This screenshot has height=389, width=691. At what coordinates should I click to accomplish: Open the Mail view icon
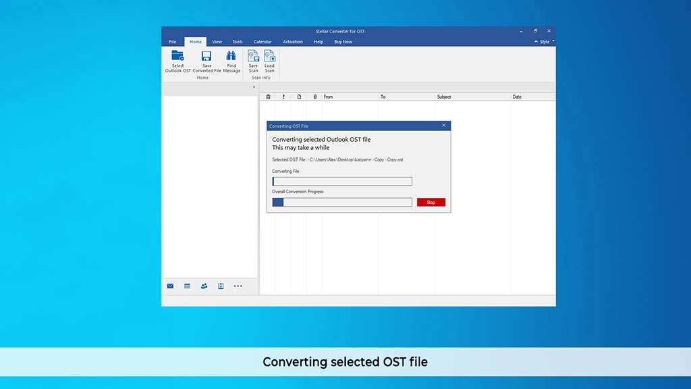tap(170, 286)
